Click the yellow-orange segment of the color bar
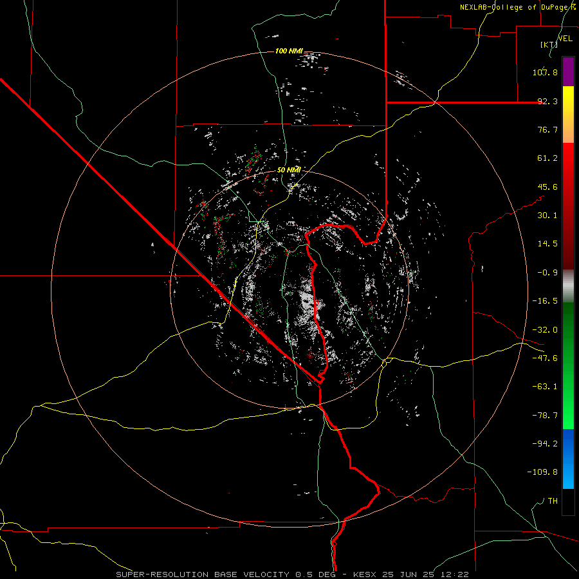Image resolution: width=579 pixels, height=579 pixels. [x=568, y=115]
